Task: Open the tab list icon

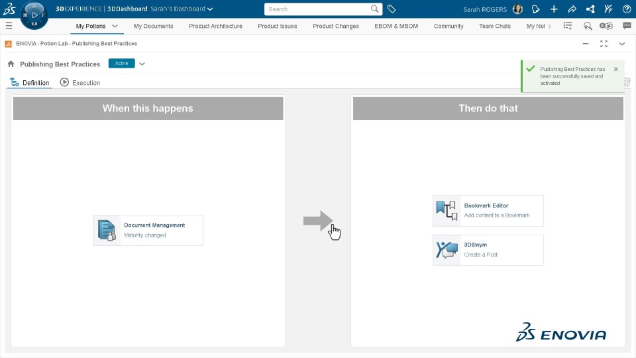Action: coord(568,26)
